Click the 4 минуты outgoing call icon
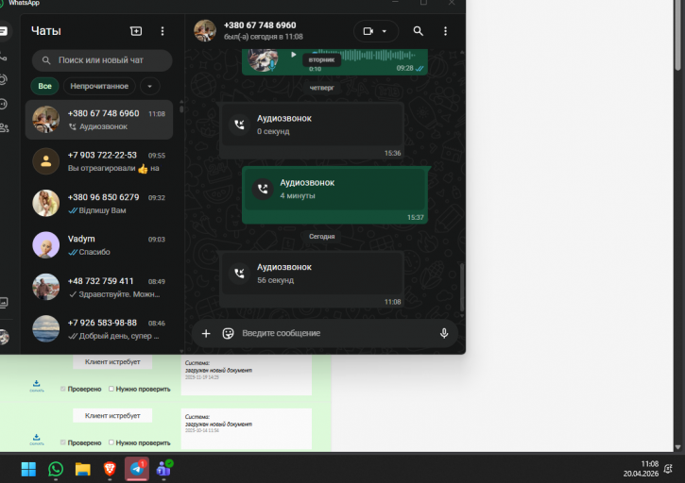Image resolution: width=685 pixels, height=483 pixels. pyautogui.click(x=263, y=189)
